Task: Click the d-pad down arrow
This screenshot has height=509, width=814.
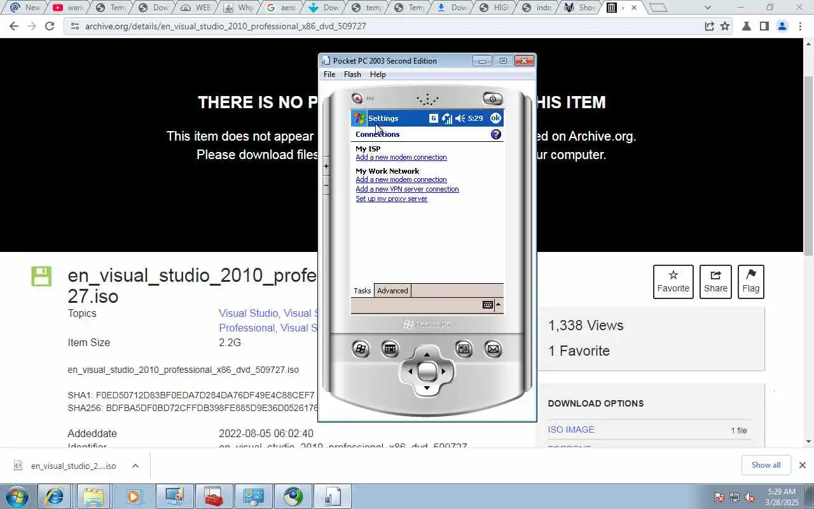Action: [427, 387]
